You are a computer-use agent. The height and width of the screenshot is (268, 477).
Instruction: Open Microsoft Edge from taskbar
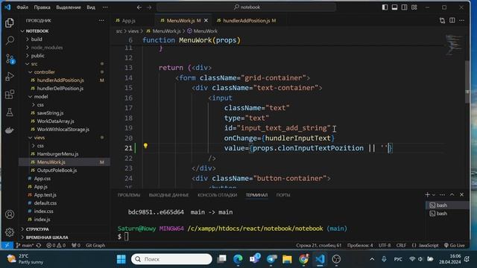(238, 259)
